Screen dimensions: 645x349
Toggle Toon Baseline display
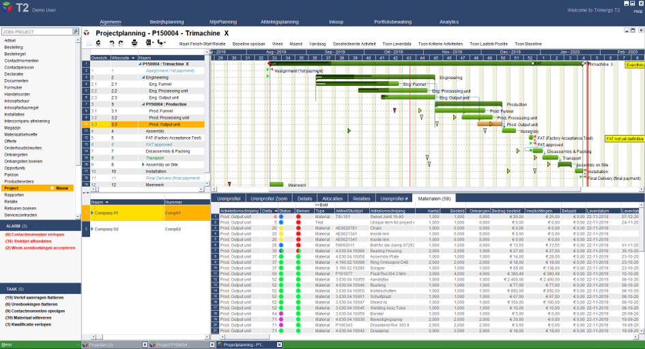click(x=528, y=44)
